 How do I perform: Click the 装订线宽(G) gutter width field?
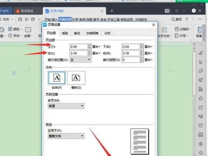(130, 60)
